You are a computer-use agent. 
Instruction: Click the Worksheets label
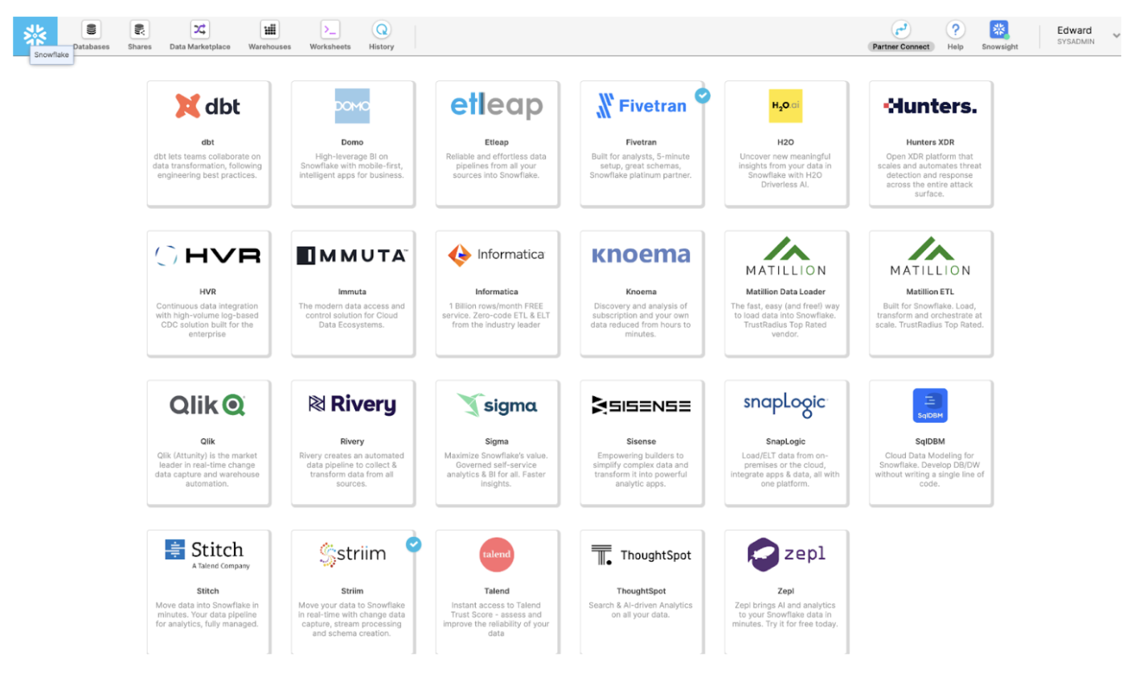(x=330, y=47)
